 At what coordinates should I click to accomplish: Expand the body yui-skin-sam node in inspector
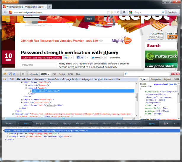(7, 136)
